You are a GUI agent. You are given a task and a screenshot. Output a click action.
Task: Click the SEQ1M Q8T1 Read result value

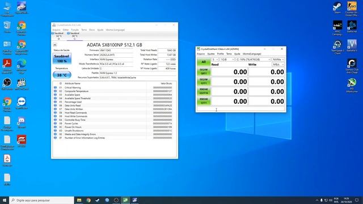230,72
